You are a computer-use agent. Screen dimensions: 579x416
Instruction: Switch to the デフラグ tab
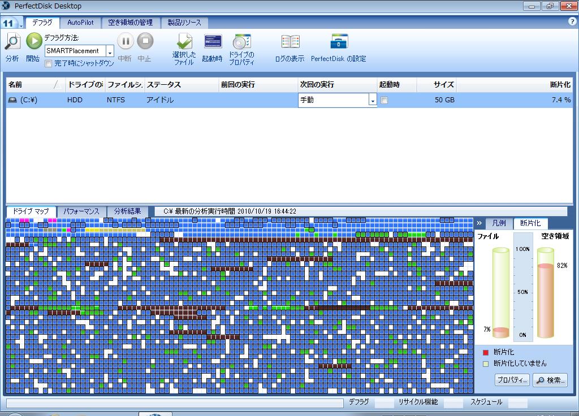click(42, 23)
